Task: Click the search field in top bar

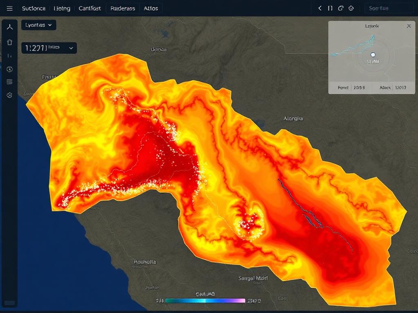Action: pyautogui.click(x=389, y=8)
